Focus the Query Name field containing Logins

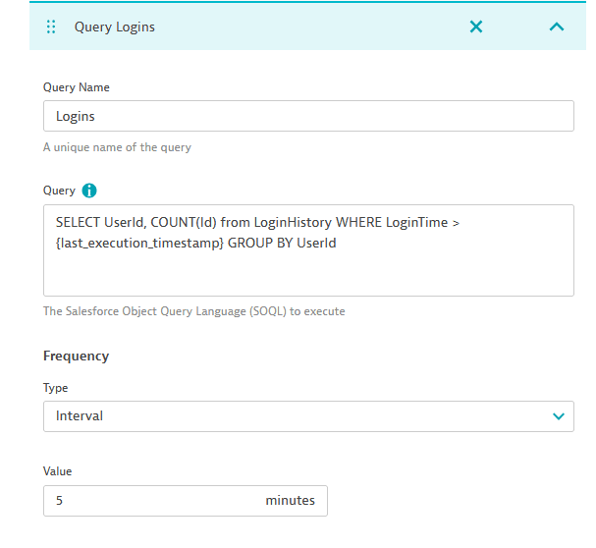click(x=307, y=116)
